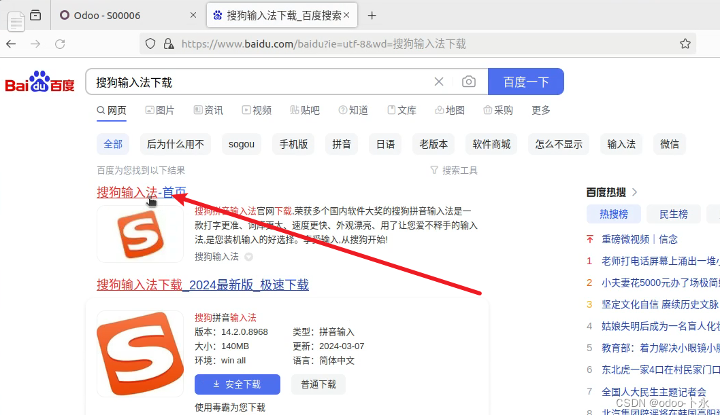Open hot search item 姑娘失明后成为一名盲人化
The height and width of the screenshot is (415, 720).
660,326
